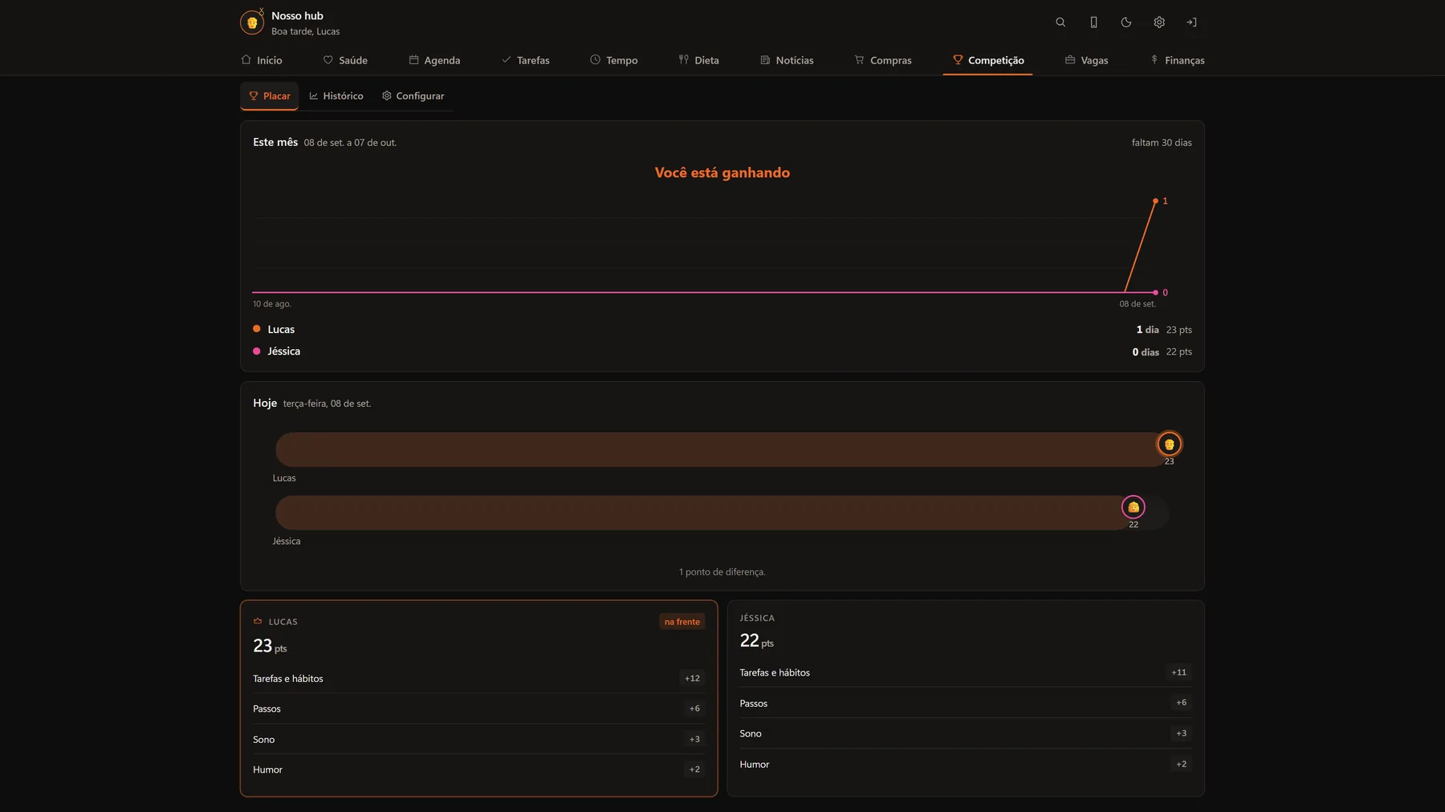This screenshot has height=812, width=1445.
Task: Click Lucas's Sono +3 row
Action: coord(478,739)
